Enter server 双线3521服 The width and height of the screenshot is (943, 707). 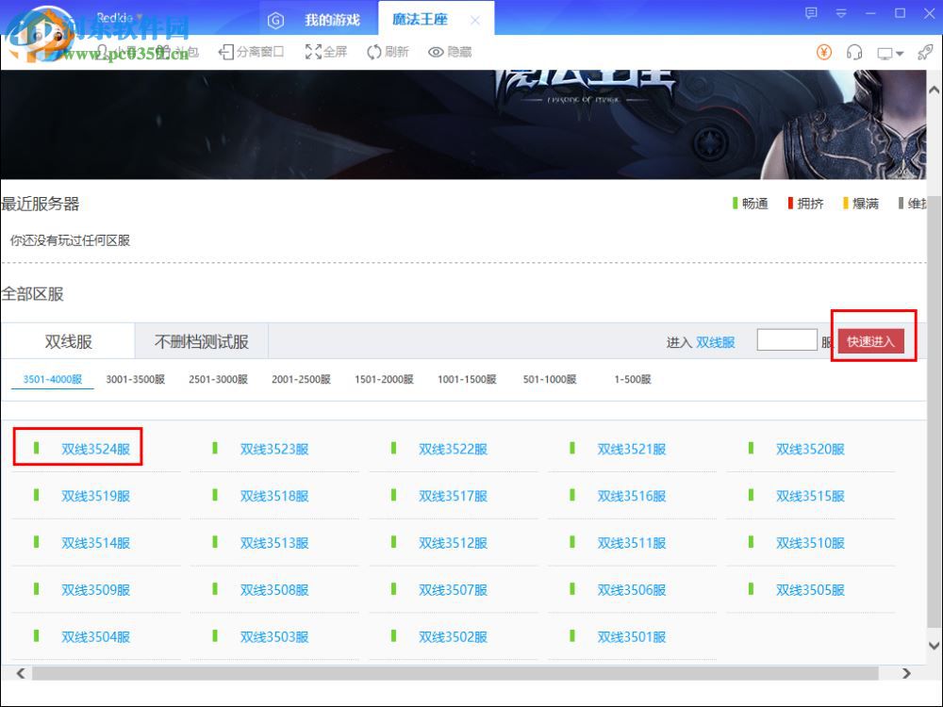click(x=632, y=449)
